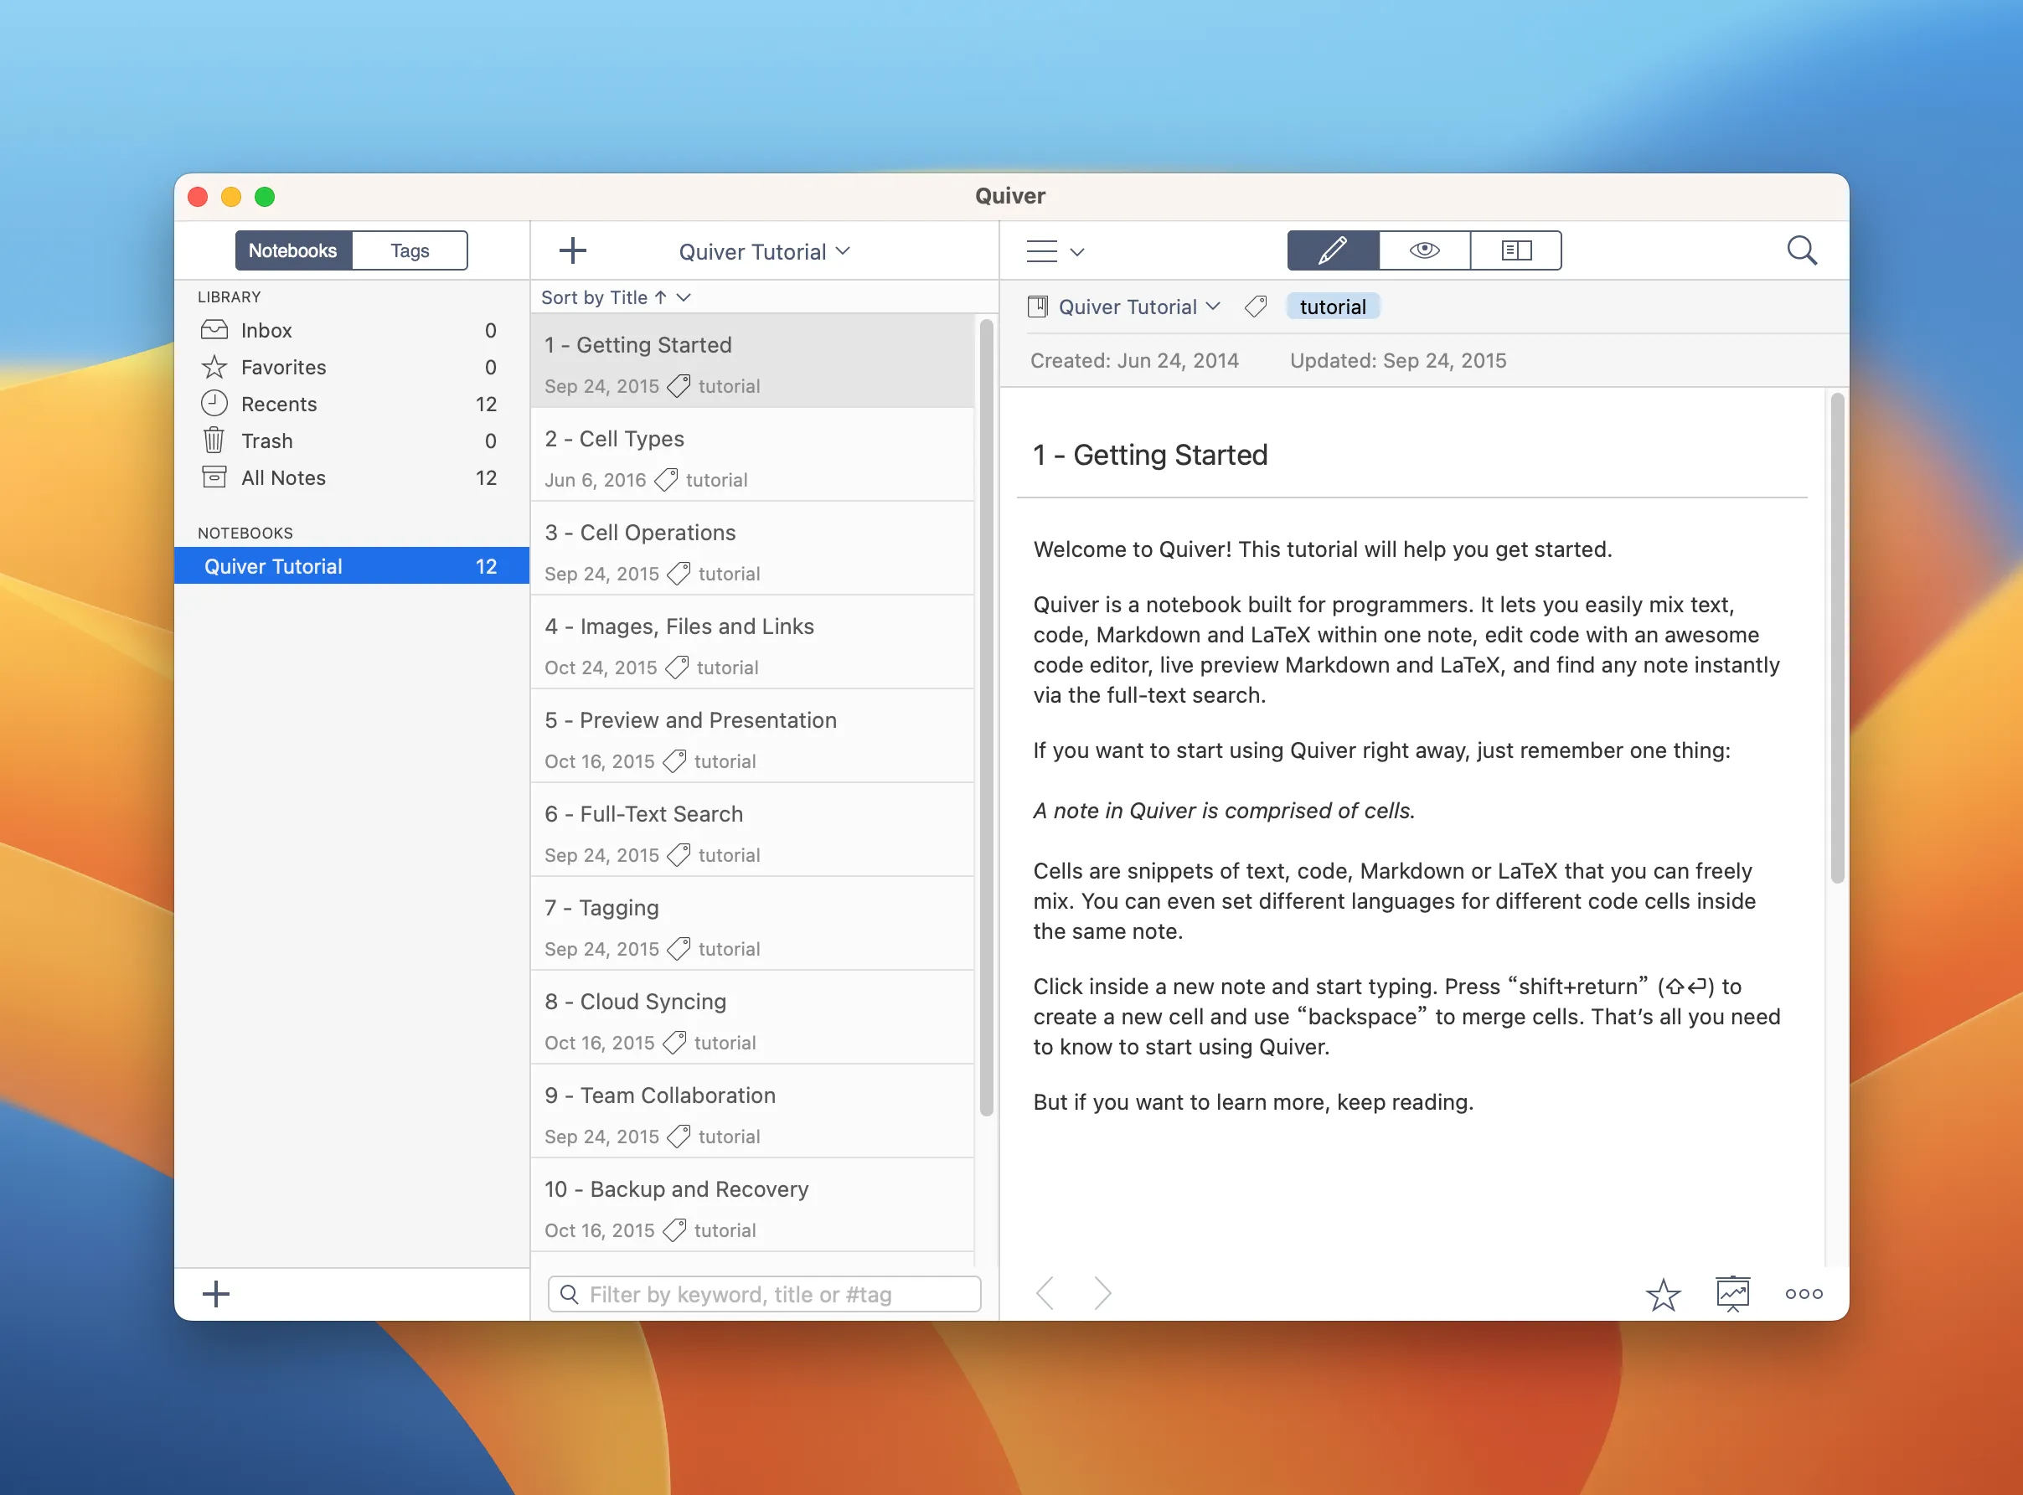Expand cell type chevron dropdown
Screen dimensions: 2023x1495
click(1077, 251)
